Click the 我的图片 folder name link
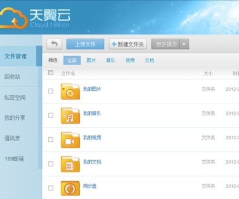This screenshot has width=239, height=199. coord(92,89)
